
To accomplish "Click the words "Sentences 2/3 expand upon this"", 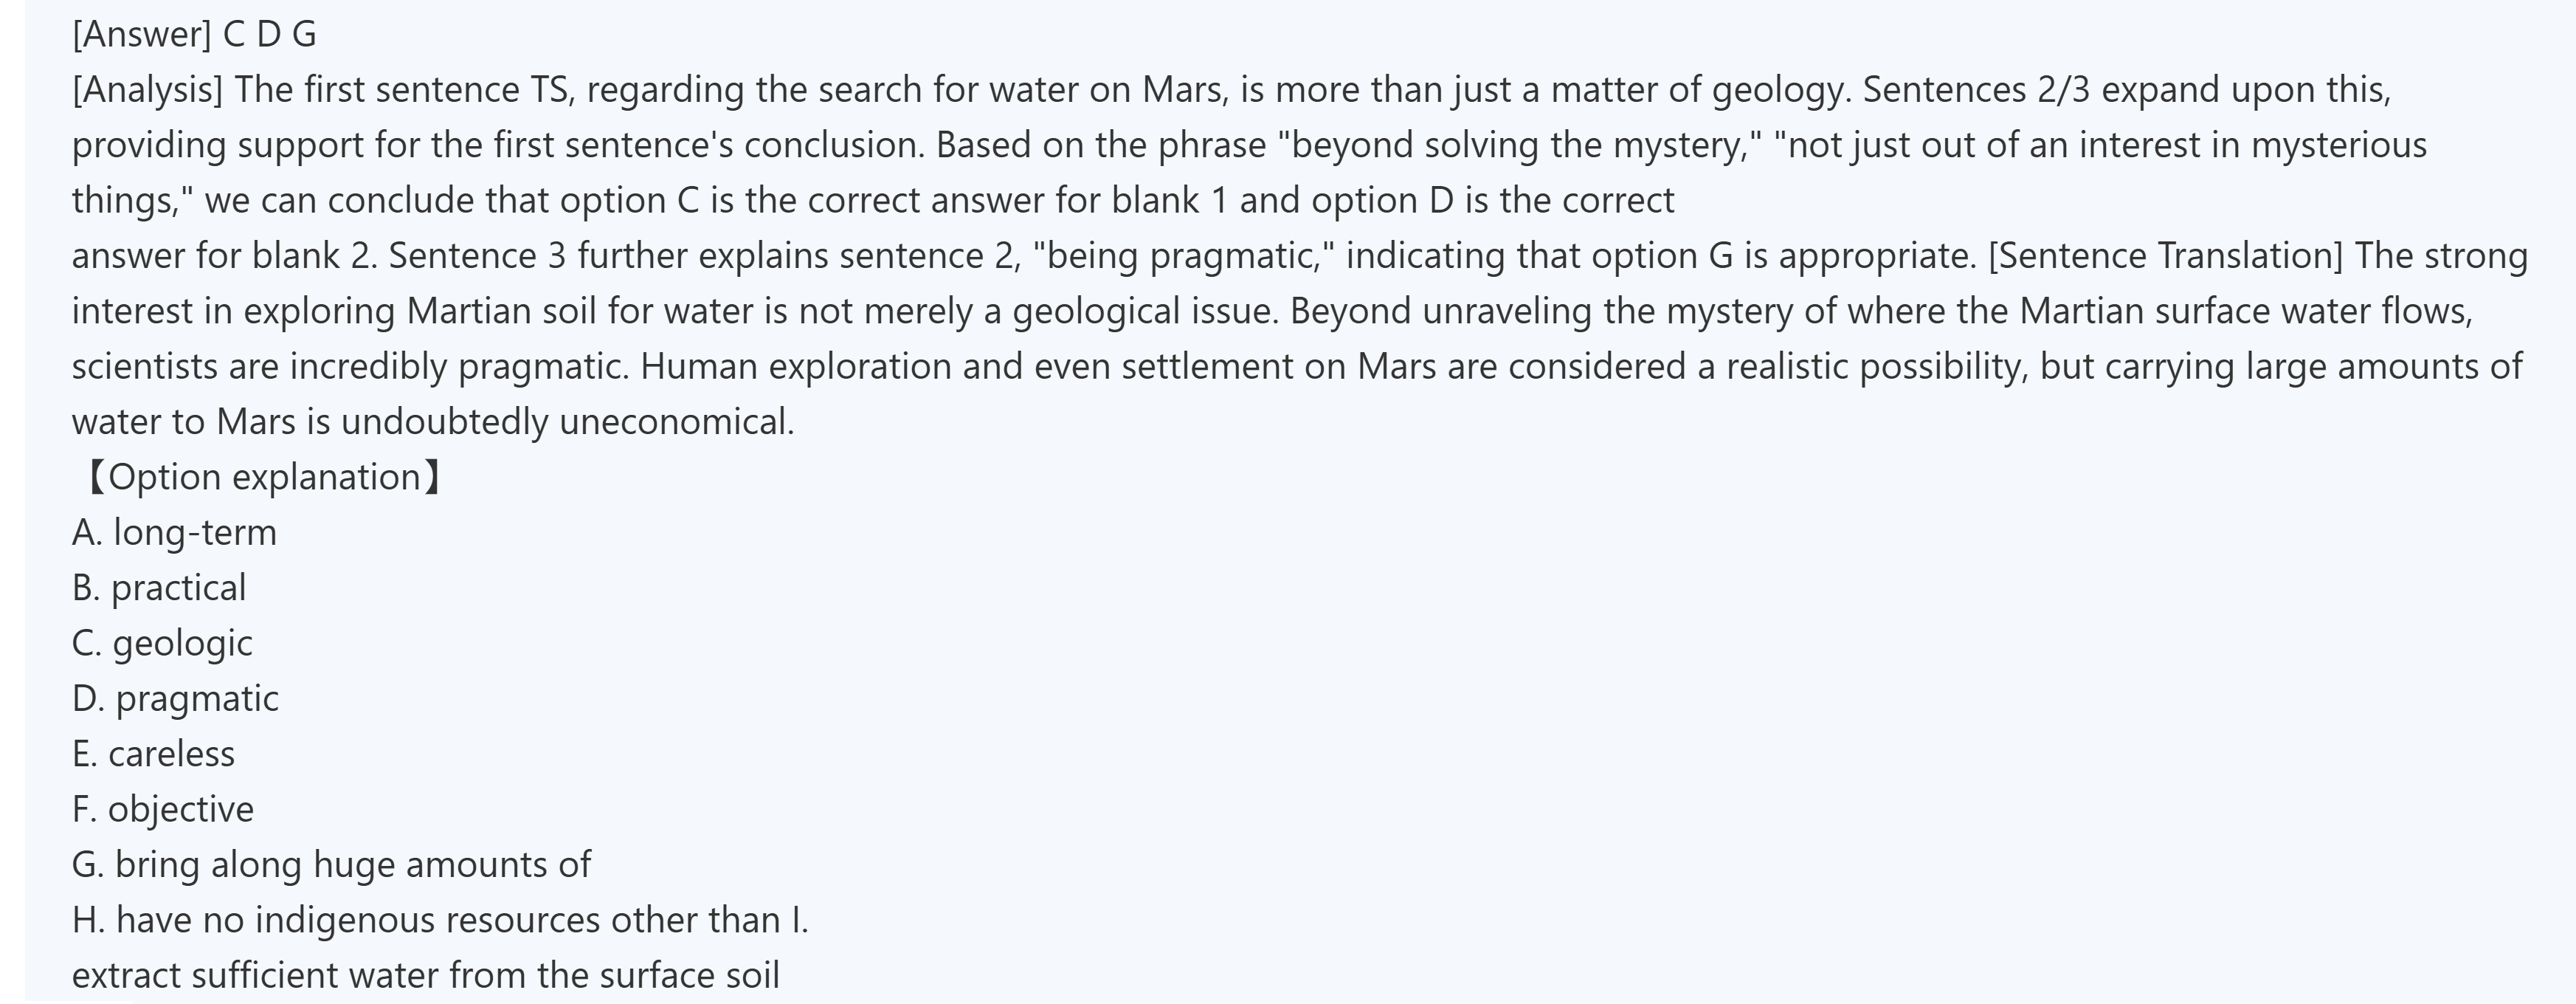I will coord(2125,90).
